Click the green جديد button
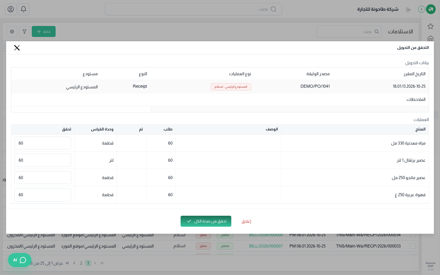 tap(44, 31)
